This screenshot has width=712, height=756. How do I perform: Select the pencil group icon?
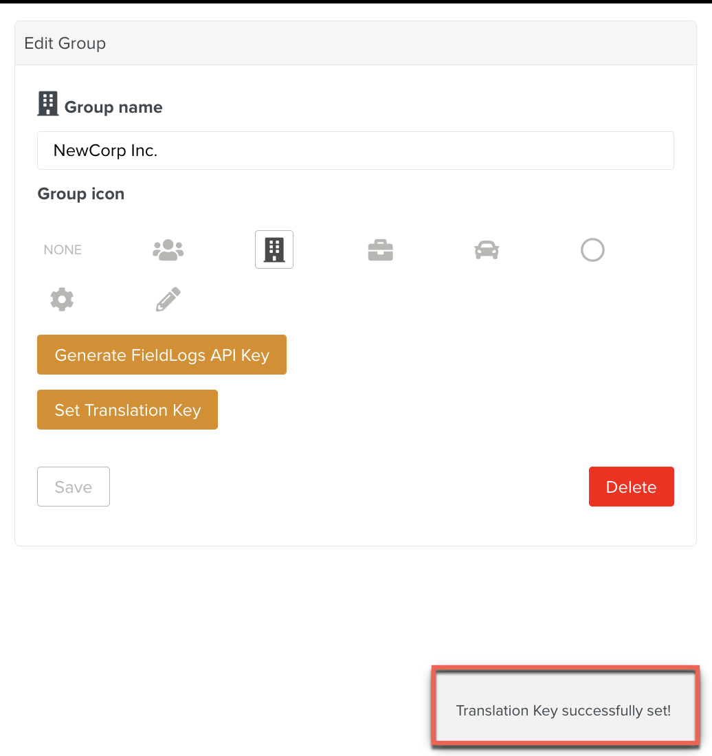[x=168, y=300]
